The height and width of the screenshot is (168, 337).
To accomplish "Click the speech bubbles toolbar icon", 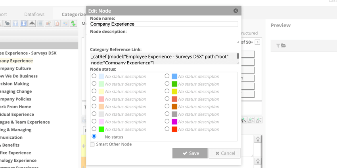I will [x=7, y=24].
